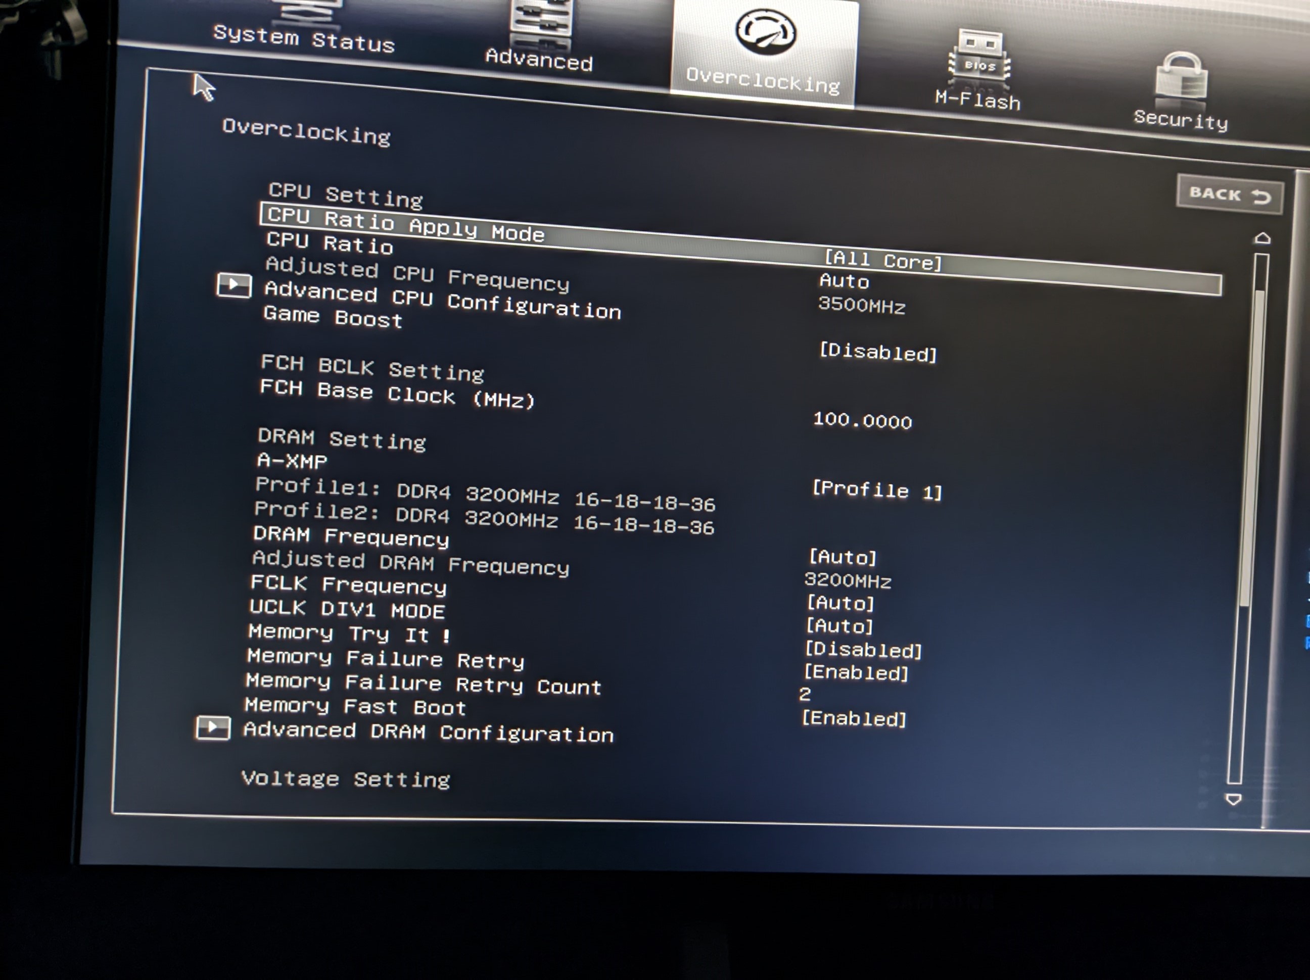Click arrow icon beside Advanced CPU Configuration

234,285
